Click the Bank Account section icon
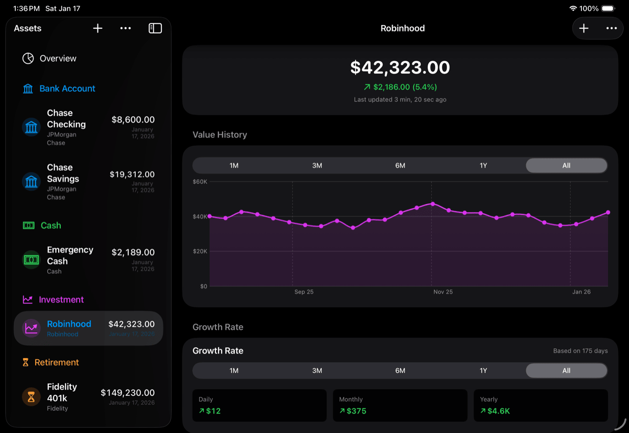Image resolution: width=629 pixels, height=433 pixels. click(x=28, y=88)
